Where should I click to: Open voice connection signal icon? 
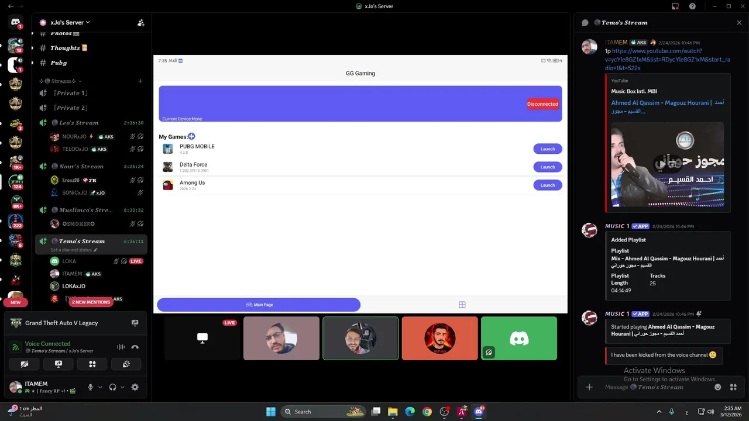16,347
